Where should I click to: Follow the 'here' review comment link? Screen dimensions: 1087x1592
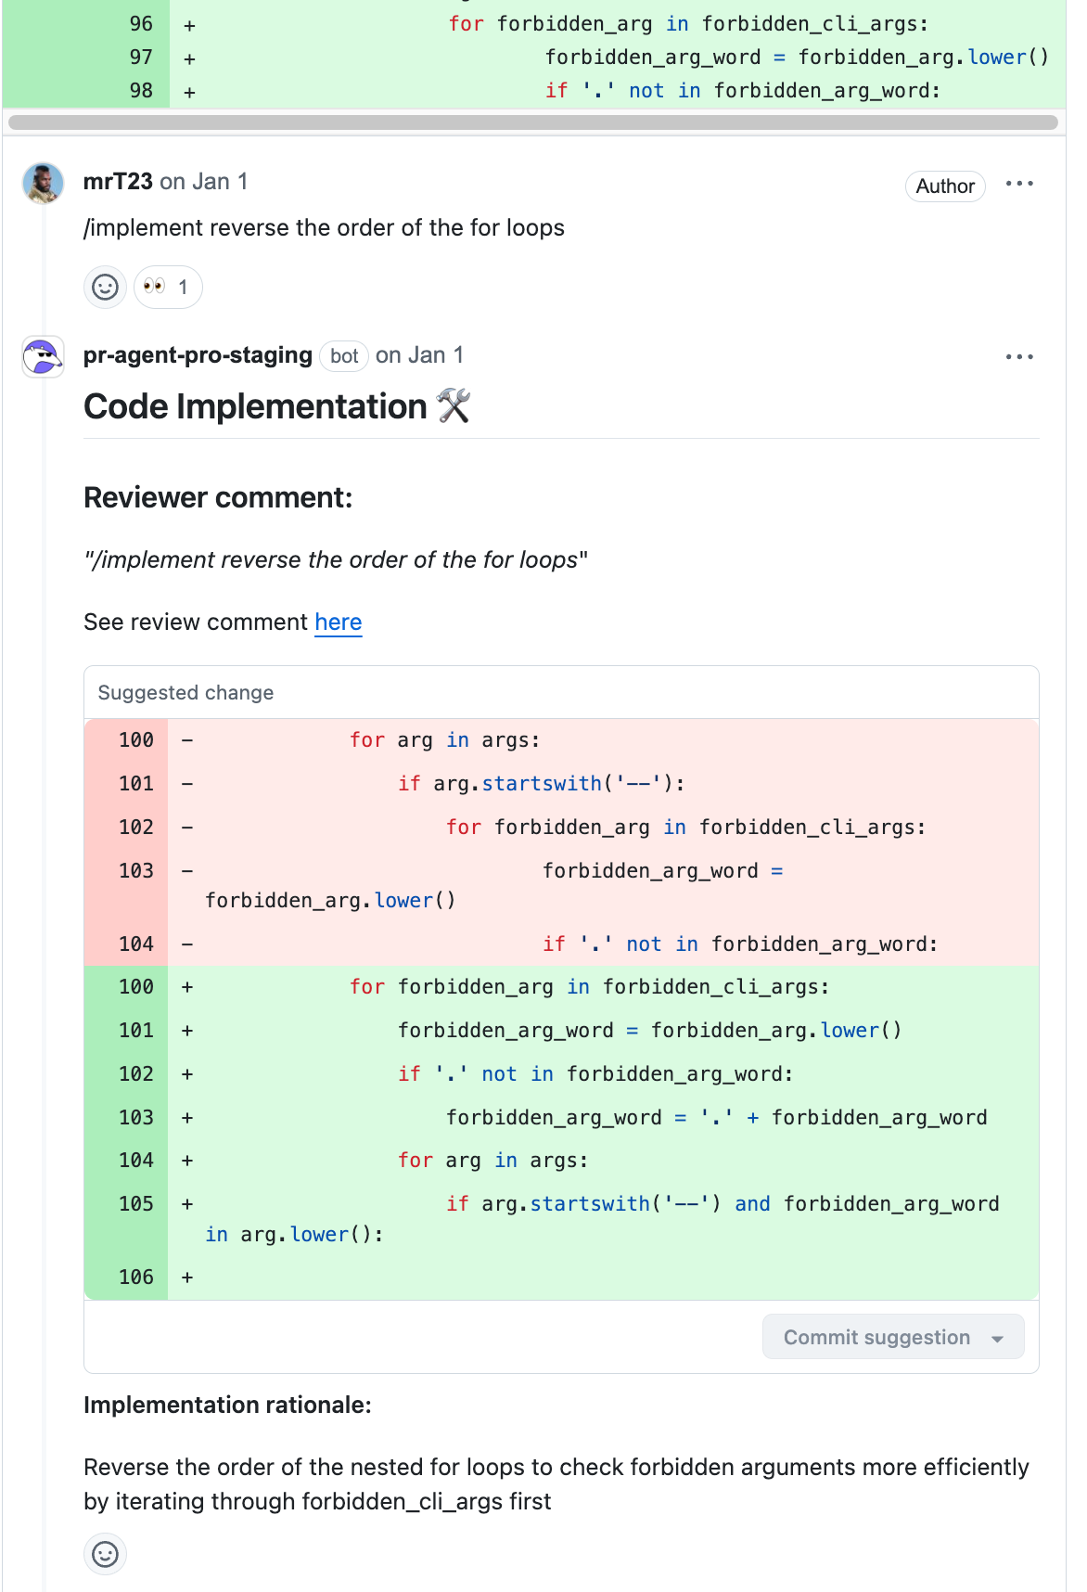click(x=339, y=623)
